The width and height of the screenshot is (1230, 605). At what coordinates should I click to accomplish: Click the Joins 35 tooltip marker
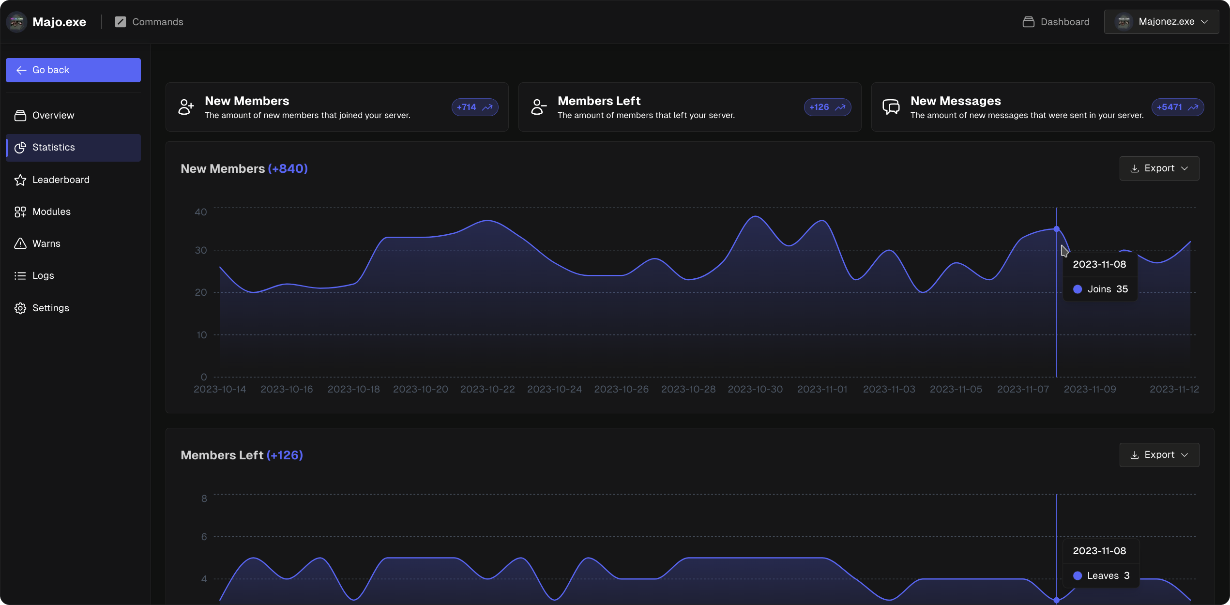pyautogui.click(x=1078, y=289)
